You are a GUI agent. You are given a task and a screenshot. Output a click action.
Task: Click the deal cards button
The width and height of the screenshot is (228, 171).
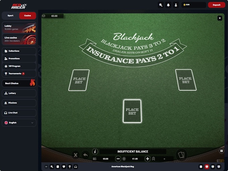[x=181, y=155]
